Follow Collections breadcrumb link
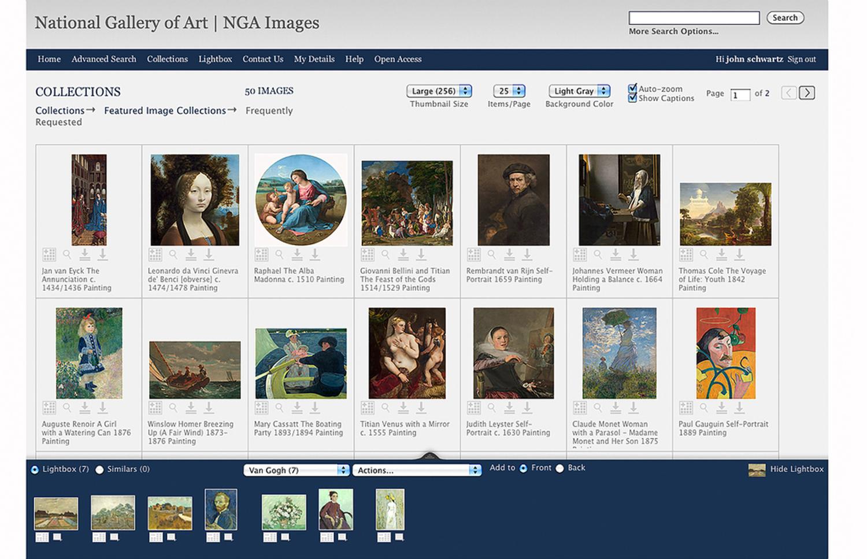 (60, 110)
